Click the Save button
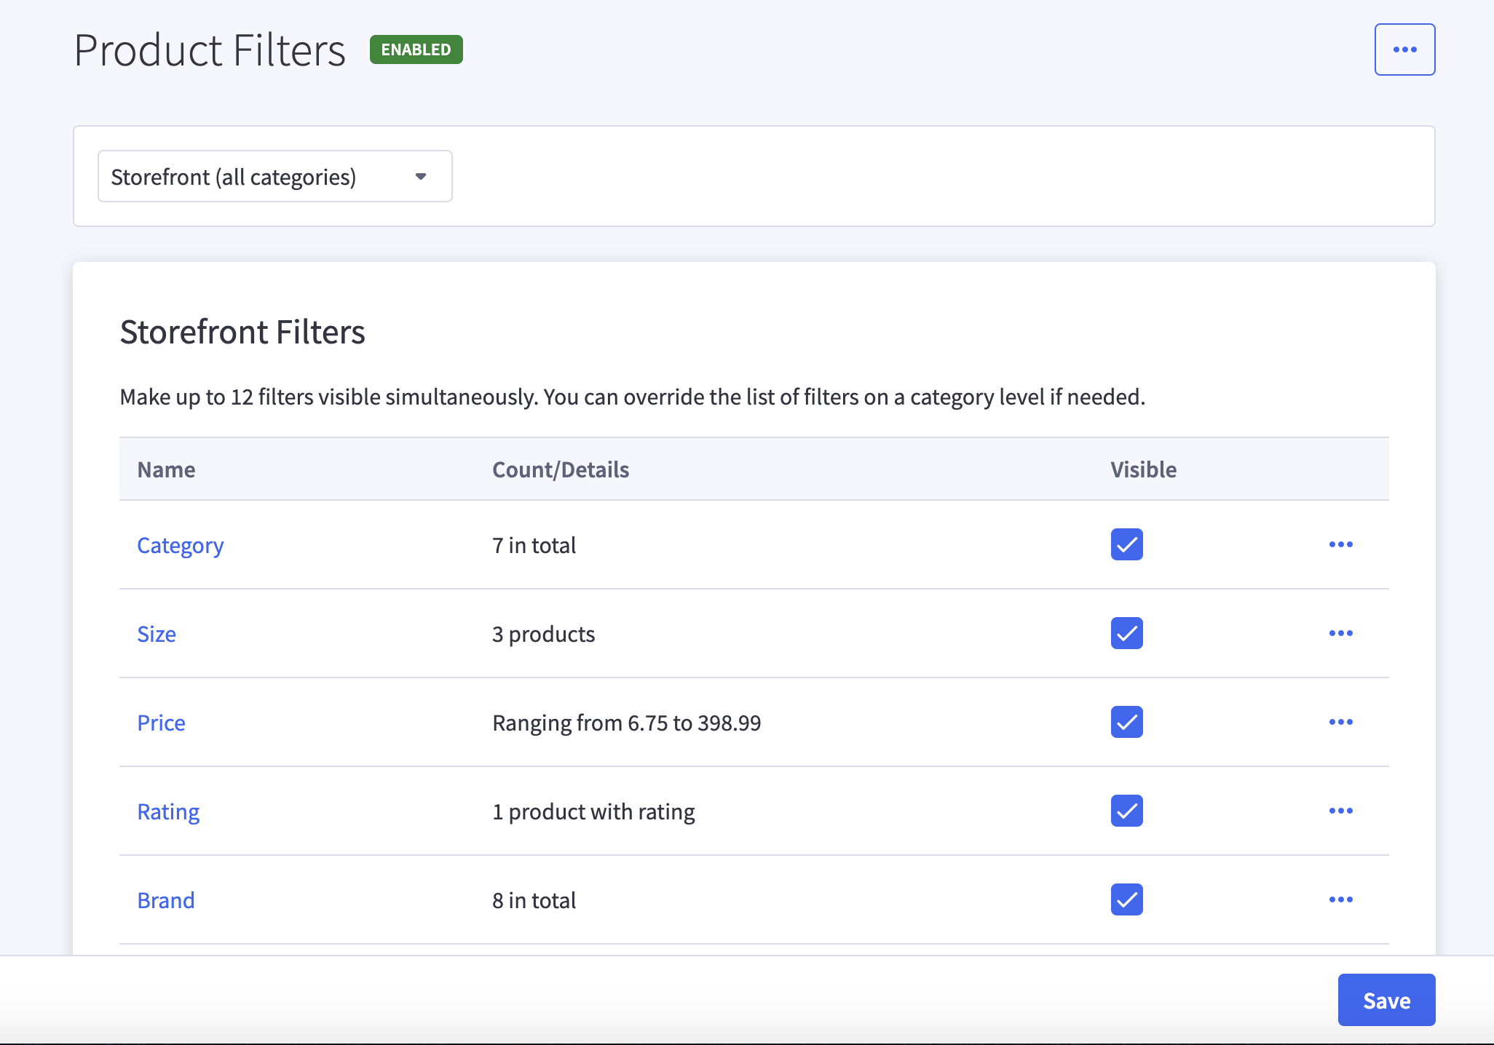1494x1045 pixels. pos(1386,999)
